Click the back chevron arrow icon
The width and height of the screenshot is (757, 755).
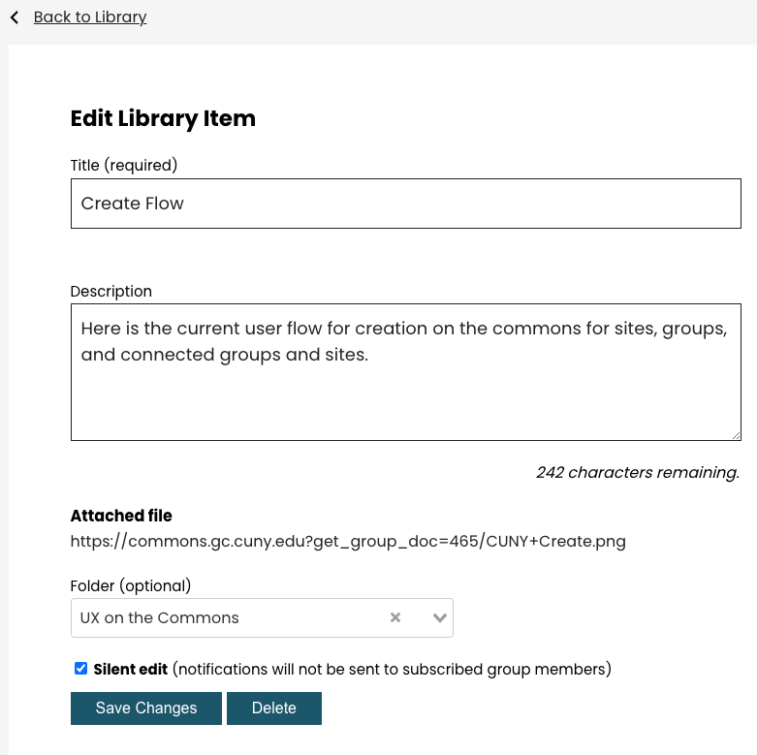(15, 17)
